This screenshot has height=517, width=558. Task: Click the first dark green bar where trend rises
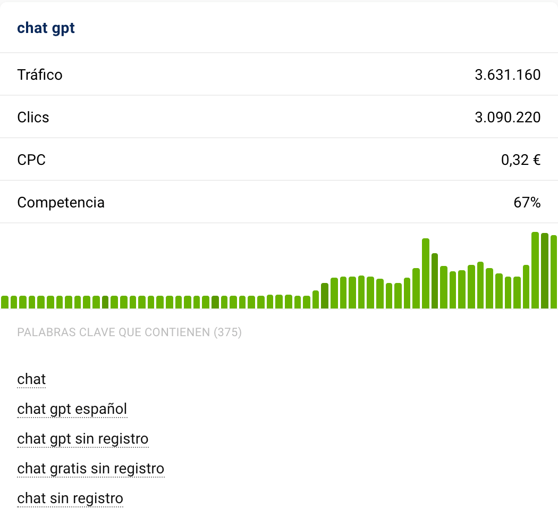click(x=325, y=296)
